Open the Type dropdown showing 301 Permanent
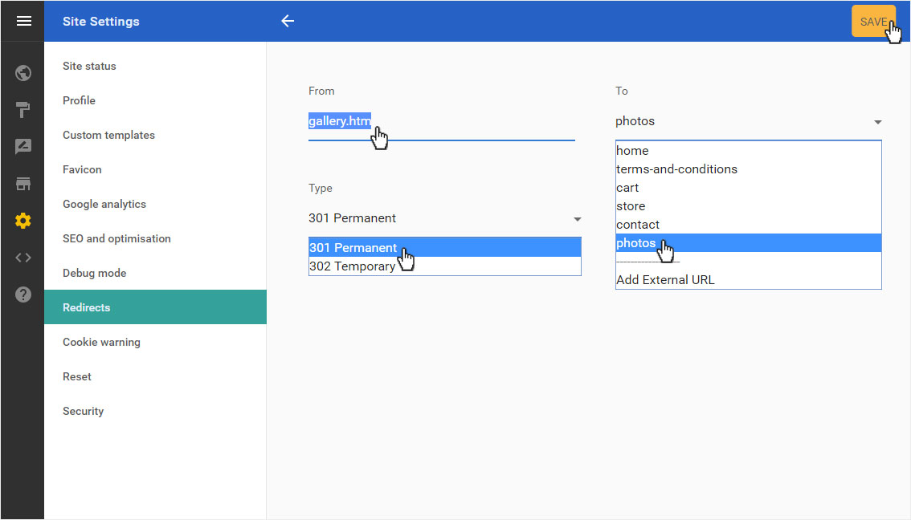The width and height of the screenshot is (911, 520). click(x=444, y=218)
